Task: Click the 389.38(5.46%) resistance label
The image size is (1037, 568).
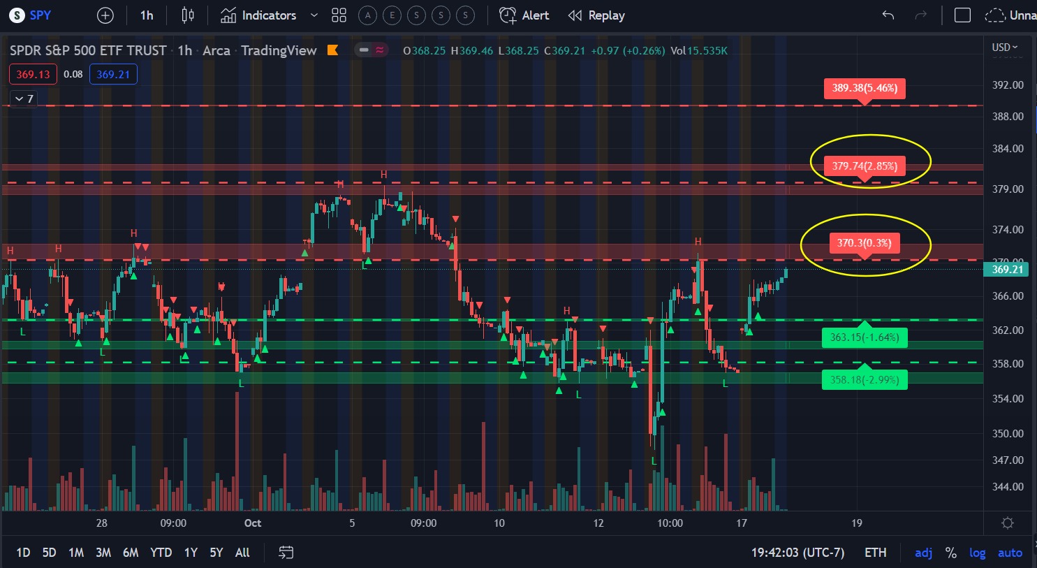Action: (865, 88)
